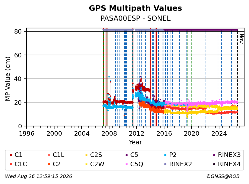Image resolution: width=249 pixels, height=184 pixels.
Task: Click the timestamp Wed Aug 26 12:59:15 2026
Action: 39,176
